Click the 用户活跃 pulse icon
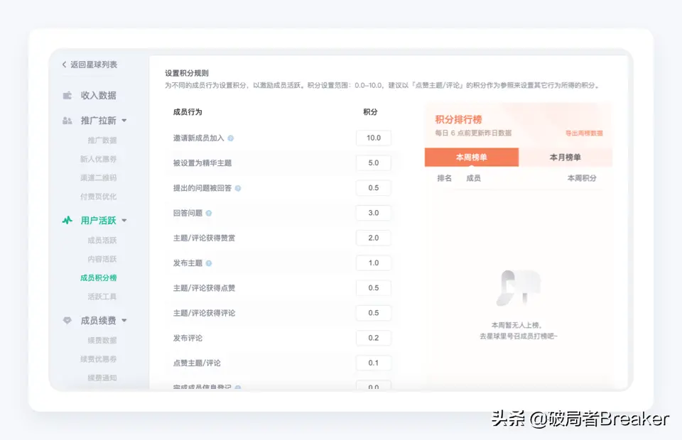This screenshot has width=682, height=440. point(67,220)
